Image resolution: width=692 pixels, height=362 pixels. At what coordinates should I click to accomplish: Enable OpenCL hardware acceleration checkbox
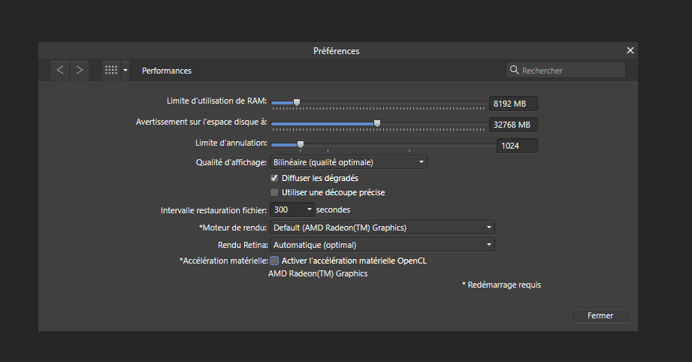coord(274,261)
